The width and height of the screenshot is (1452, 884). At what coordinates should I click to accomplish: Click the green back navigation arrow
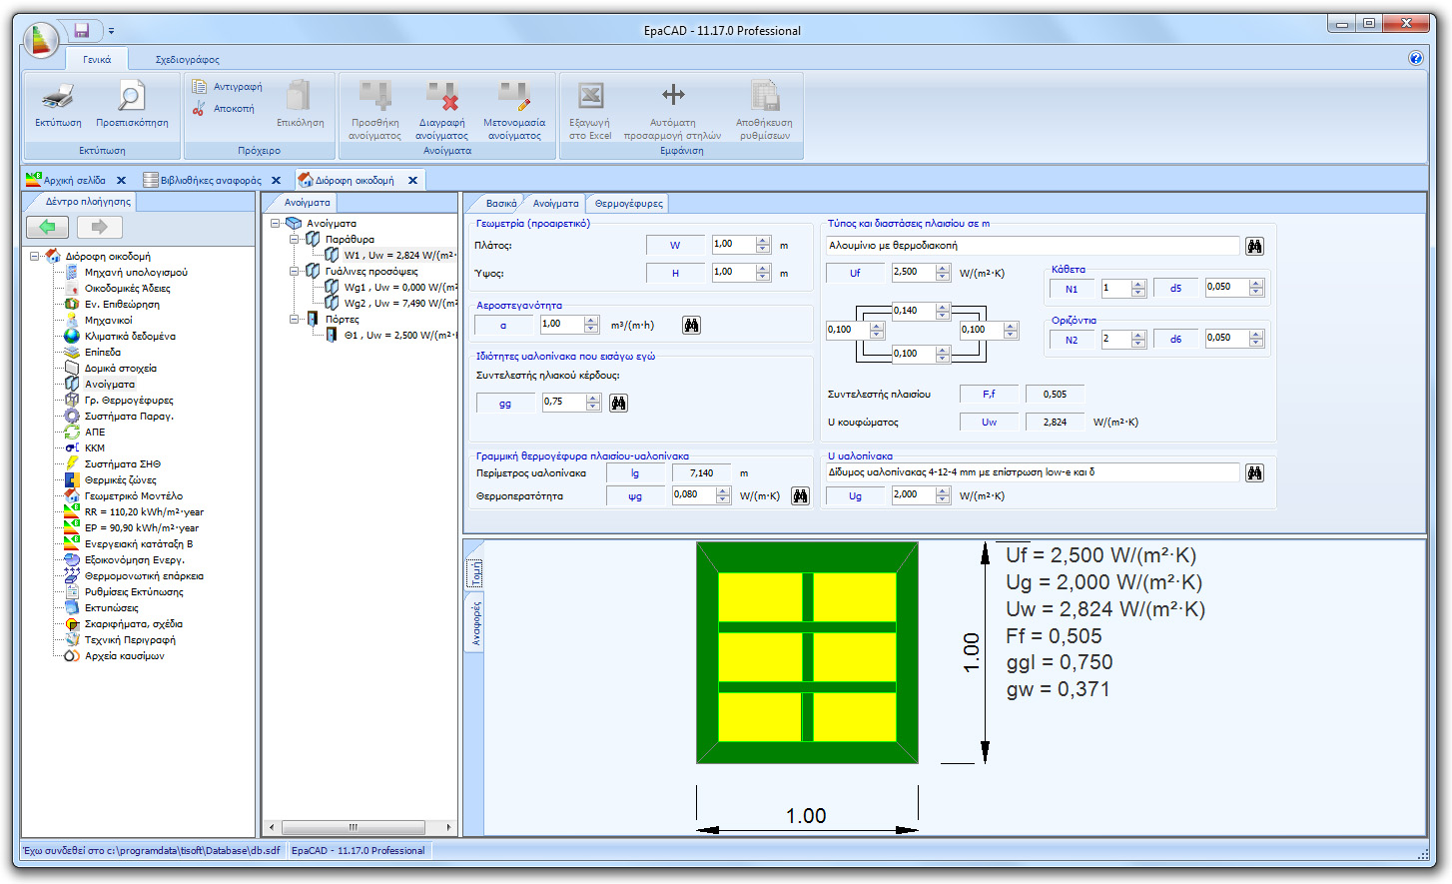point(46,229)
